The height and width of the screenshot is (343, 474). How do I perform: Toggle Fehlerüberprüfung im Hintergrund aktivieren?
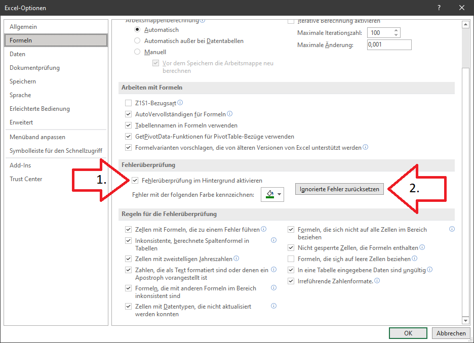tap(135, 181)
